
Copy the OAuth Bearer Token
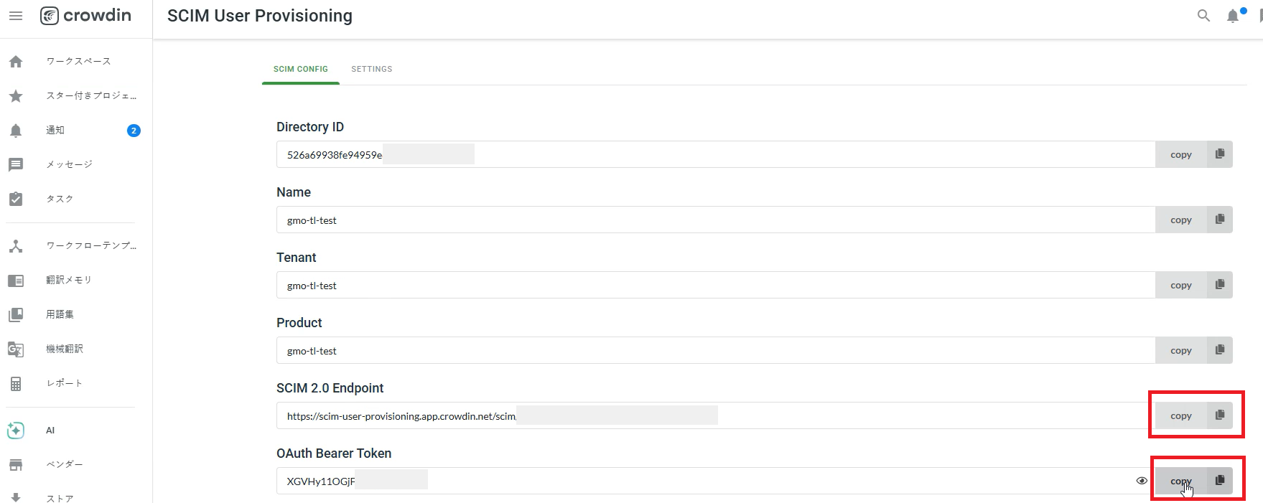click(x=1194, y=481)
